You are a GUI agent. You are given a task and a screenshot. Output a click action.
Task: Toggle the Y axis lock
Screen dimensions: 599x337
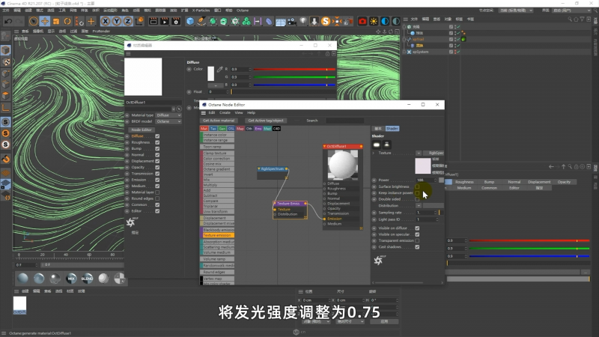click(117, 22)
